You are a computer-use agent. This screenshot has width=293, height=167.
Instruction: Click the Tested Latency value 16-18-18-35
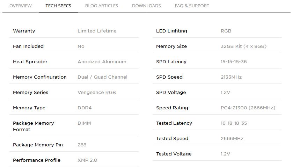tap(234, 123)
